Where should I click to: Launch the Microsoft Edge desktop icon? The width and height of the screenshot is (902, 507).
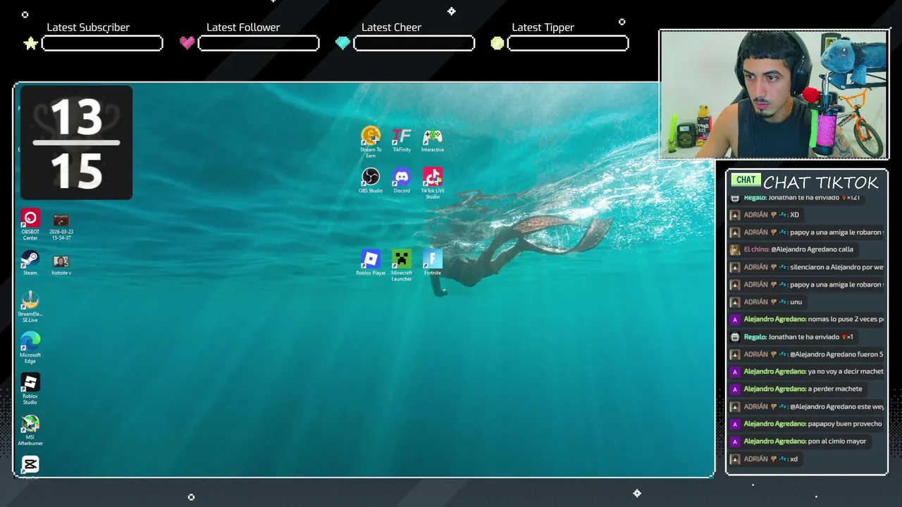(30, 347)
